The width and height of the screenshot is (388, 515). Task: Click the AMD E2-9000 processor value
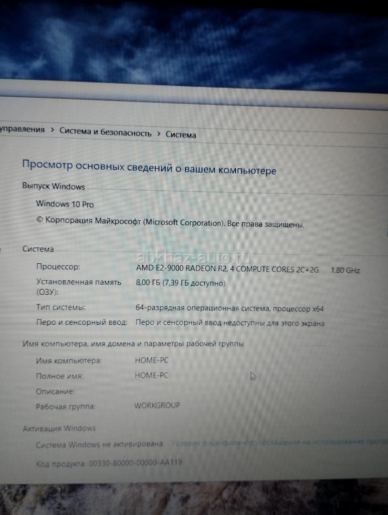coord(227,269)
